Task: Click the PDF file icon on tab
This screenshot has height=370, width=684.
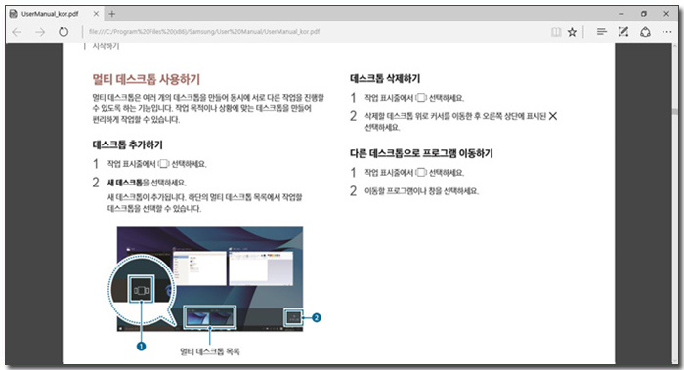Action: pyautogui.click(x=13, y=14)
